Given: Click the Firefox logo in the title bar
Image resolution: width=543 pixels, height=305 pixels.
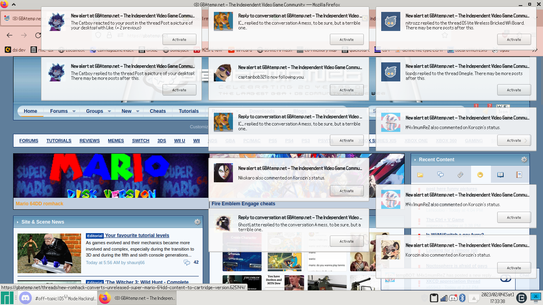Looking at the screenshot, I should [x=4, y=4].
